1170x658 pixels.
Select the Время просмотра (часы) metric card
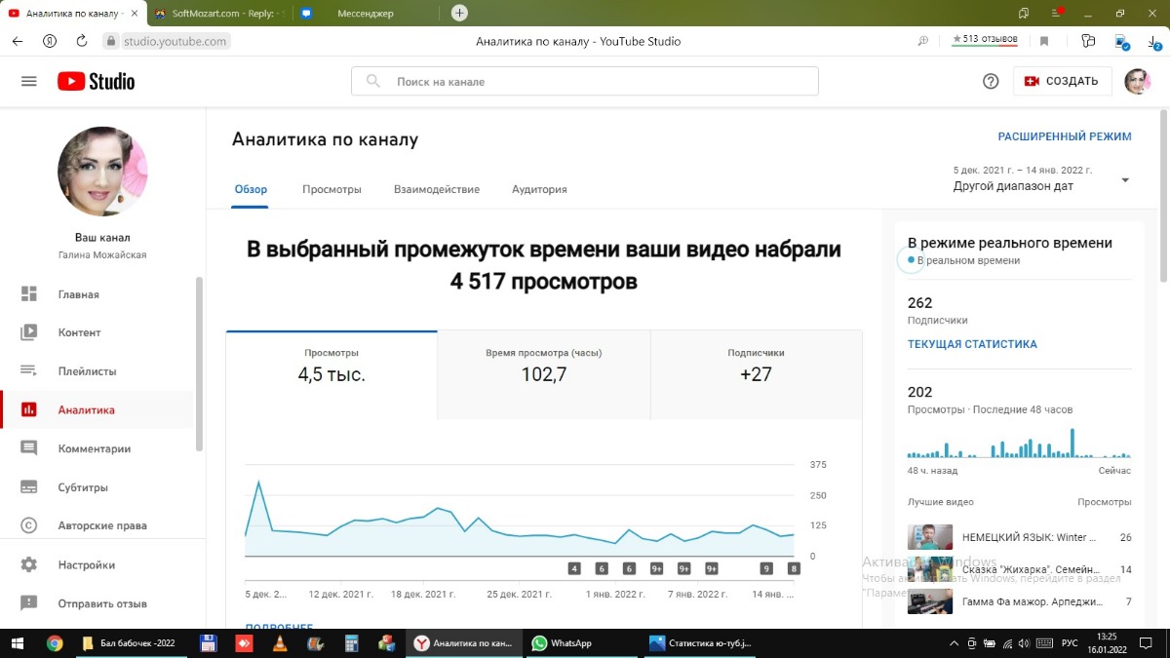click(544, 374)
